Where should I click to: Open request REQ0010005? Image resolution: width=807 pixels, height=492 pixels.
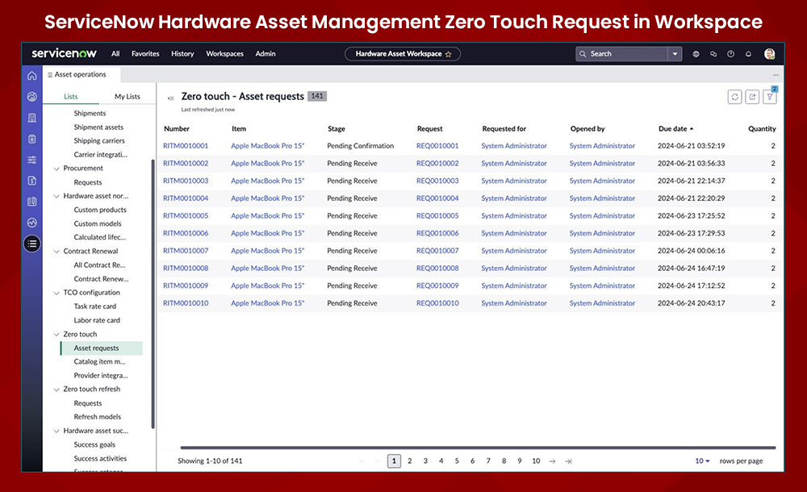click(436, 215)
